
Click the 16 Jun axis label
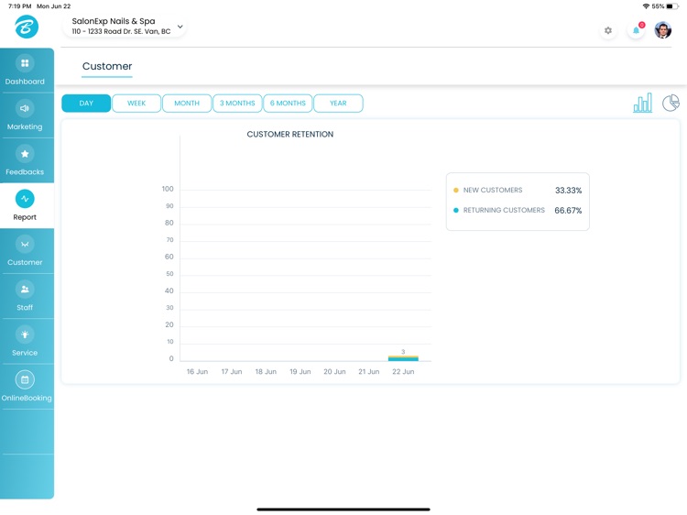(x=197, y=372)
